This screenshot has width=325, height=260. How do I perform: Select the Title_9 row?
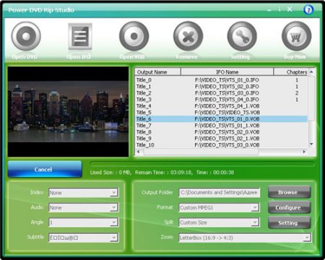tap(221, 139)
